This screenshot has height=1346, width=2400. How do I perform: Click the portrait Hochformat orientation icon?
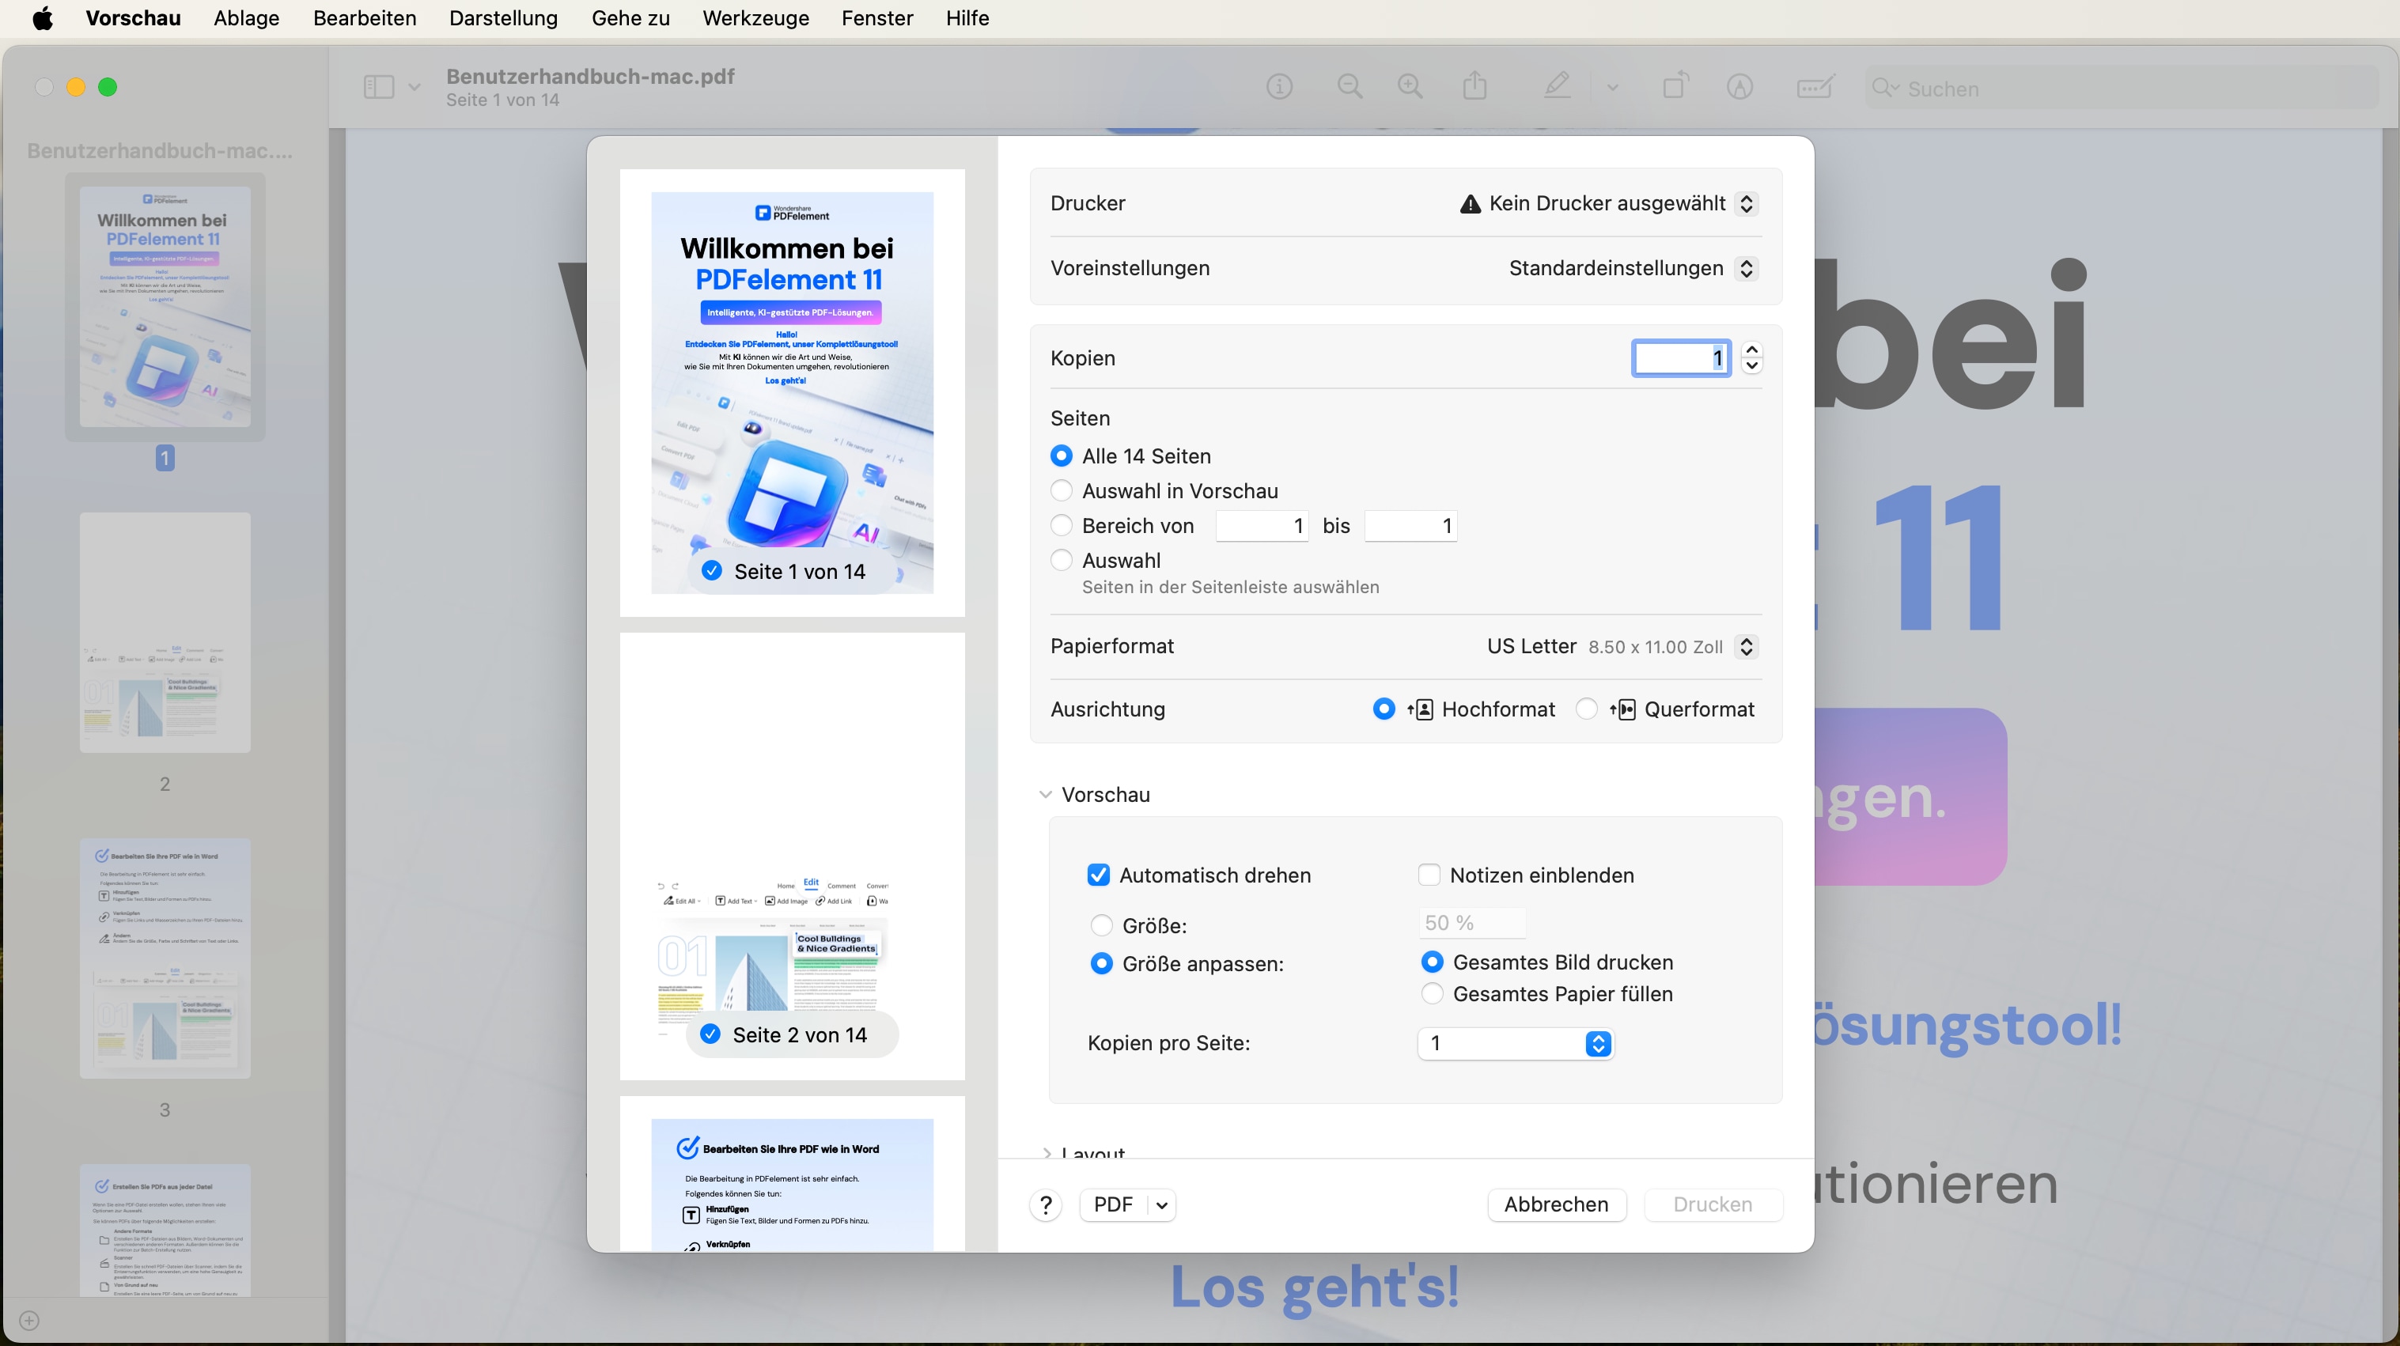point(1421,710)
